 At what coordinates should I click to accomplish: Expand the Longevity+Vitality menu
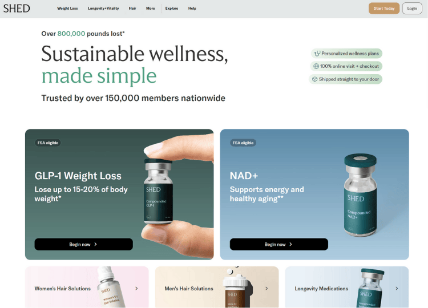coord(103,9)
